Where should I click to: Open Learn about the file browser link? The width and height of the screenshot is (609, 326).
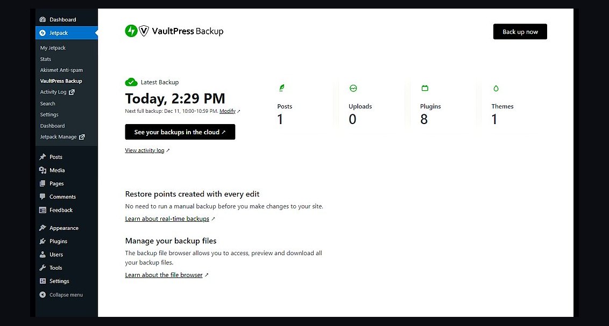[x=164, y=275]
